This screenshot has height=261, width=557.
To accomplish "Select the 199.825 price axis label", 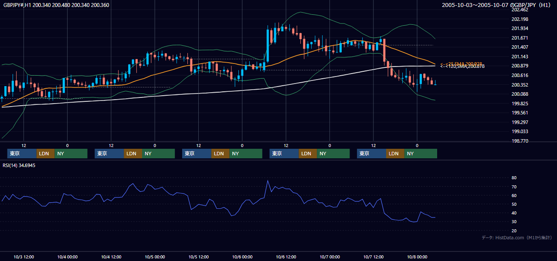I will point(520,104).
